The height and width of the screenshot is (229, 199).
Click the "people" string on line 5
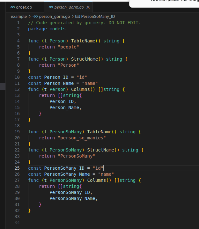pyautogui.click(x=68, y=47)
